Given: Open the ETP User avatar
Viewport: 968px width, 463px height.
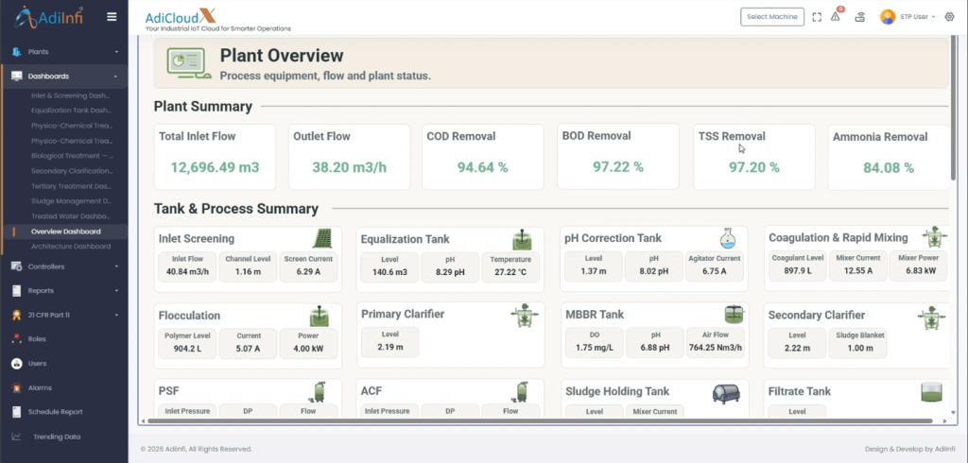Looking at the screenshot, I should pos(888,17).
